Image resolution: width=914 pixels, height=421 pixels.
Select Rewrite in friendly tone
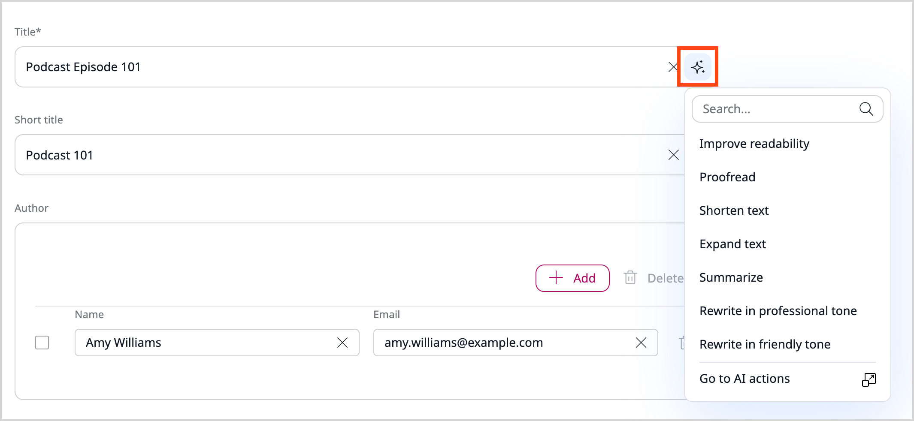tap(765, 344)
